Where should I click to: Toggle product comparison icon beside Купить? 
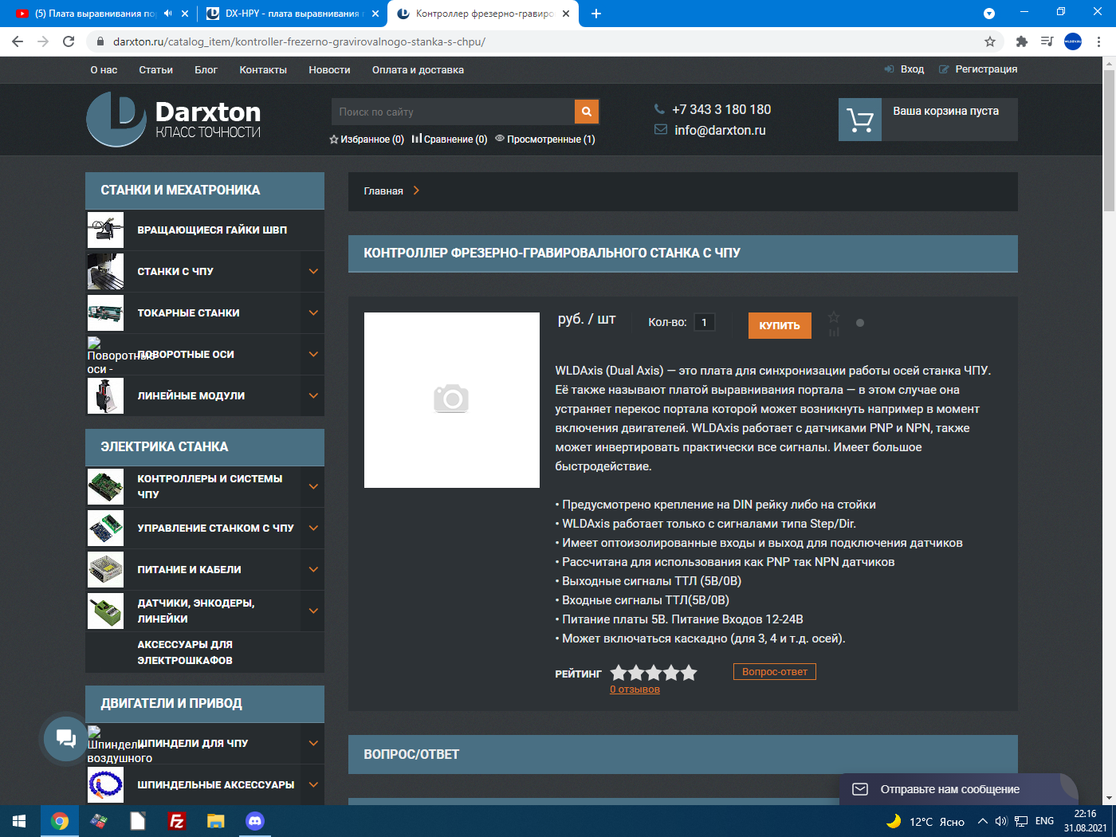834,332
